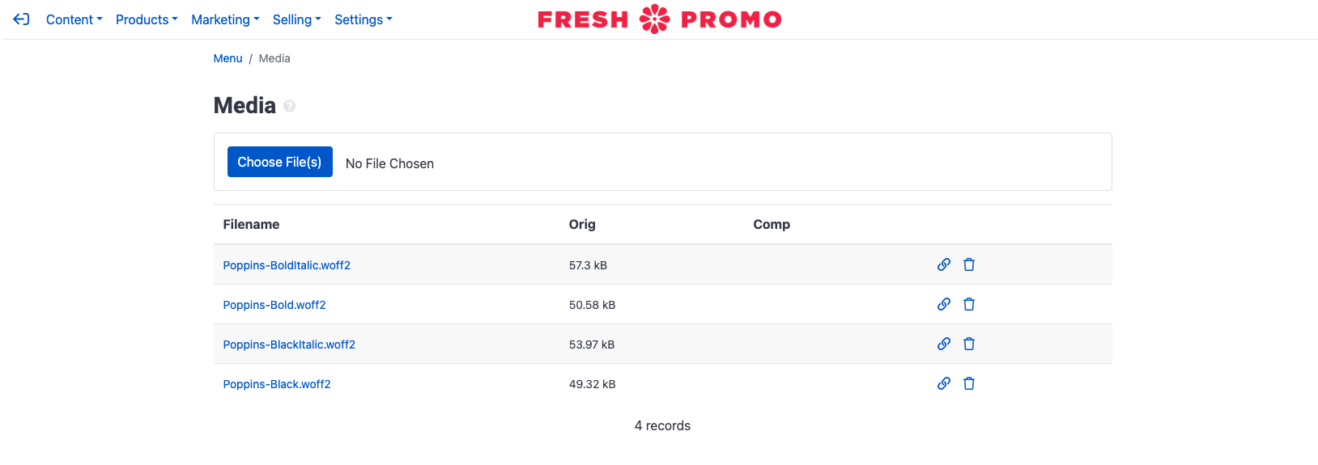
Task: Delete Poppins-Black.woff2 with trash icon
Action: pyautogui.click(x=969, y=383)
